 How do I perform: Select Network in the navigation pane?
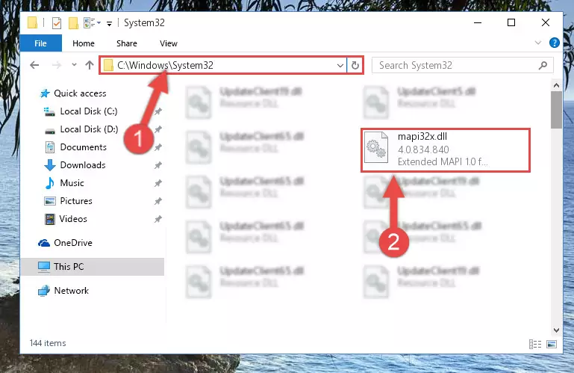point(71,291)
